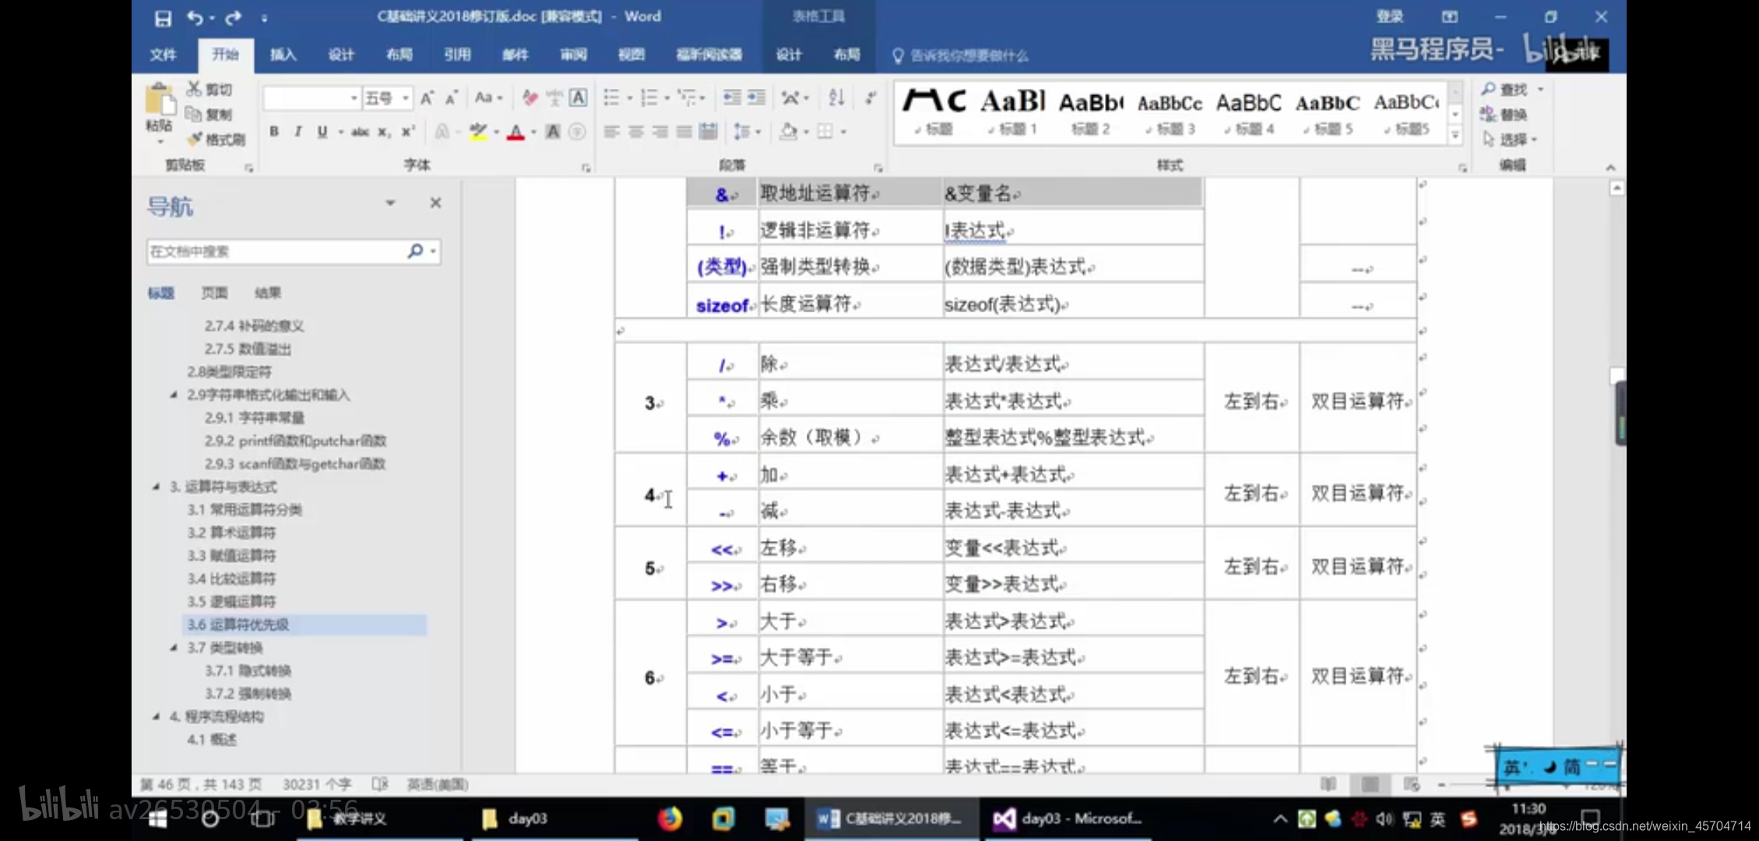
Task: Click the Redo icon in the title bar
Action: (233, 18)
